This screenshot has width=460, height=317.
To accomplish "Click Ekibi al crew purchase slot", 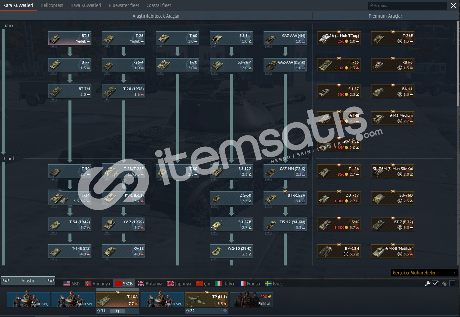I will 251,300.
